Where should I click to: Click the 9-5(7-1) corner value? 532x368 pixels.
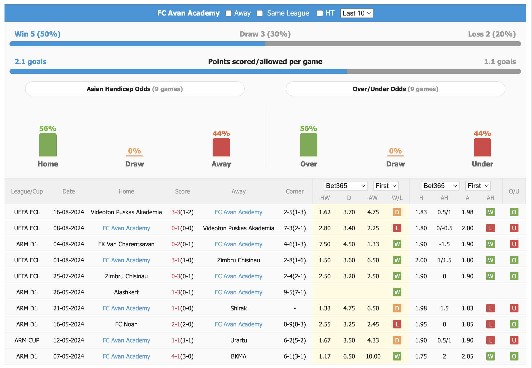(x=295, y=292)
